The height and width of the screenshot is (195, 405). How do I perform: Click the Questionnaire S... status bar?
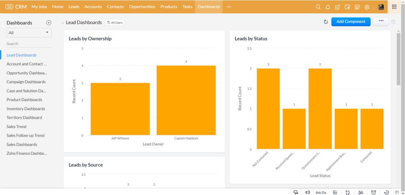(x=320, y=109)
